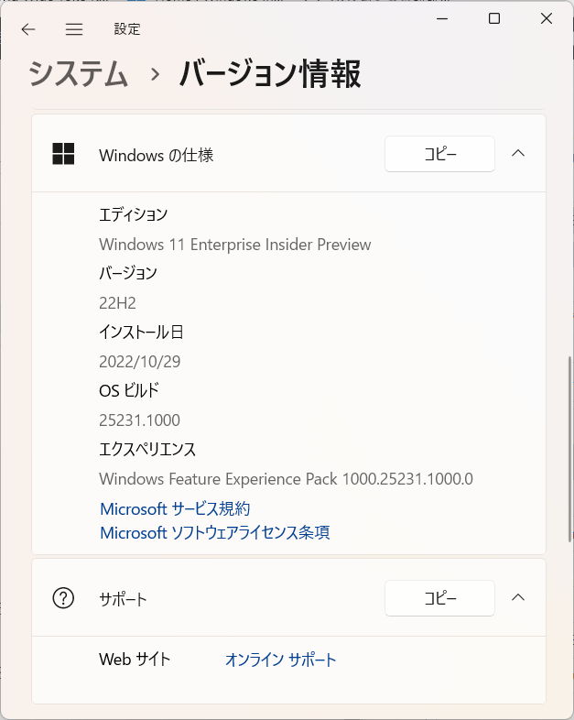Viewport: 574px width, 720px height.
Task: Click the バージョン label above 22H2
Action: click(x=128, y=273)
